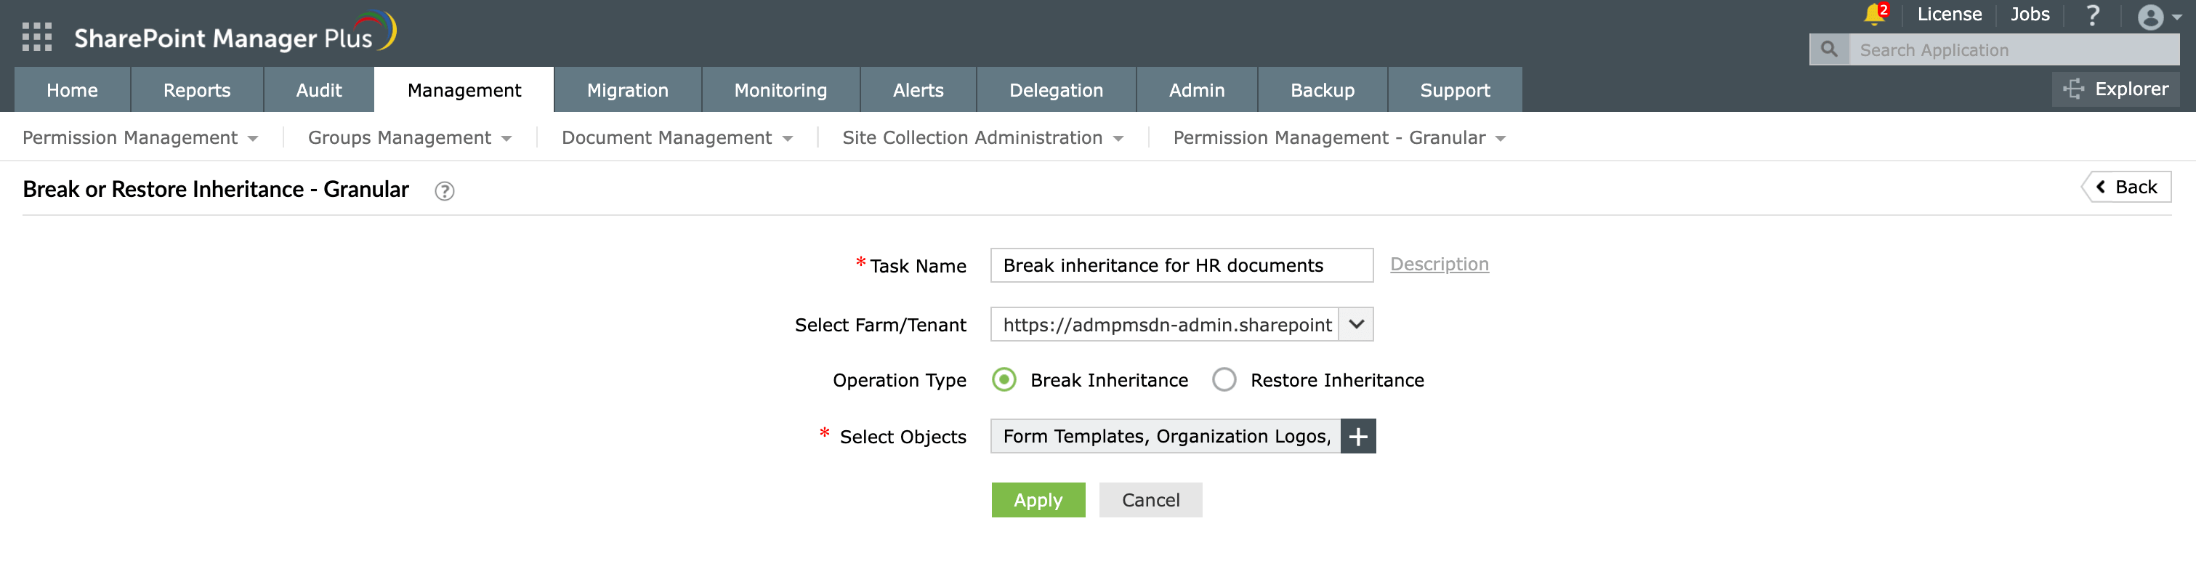Click the Description link
Image resolution: width=2196 pixels, height=561 pixels.
point(1439,265)
